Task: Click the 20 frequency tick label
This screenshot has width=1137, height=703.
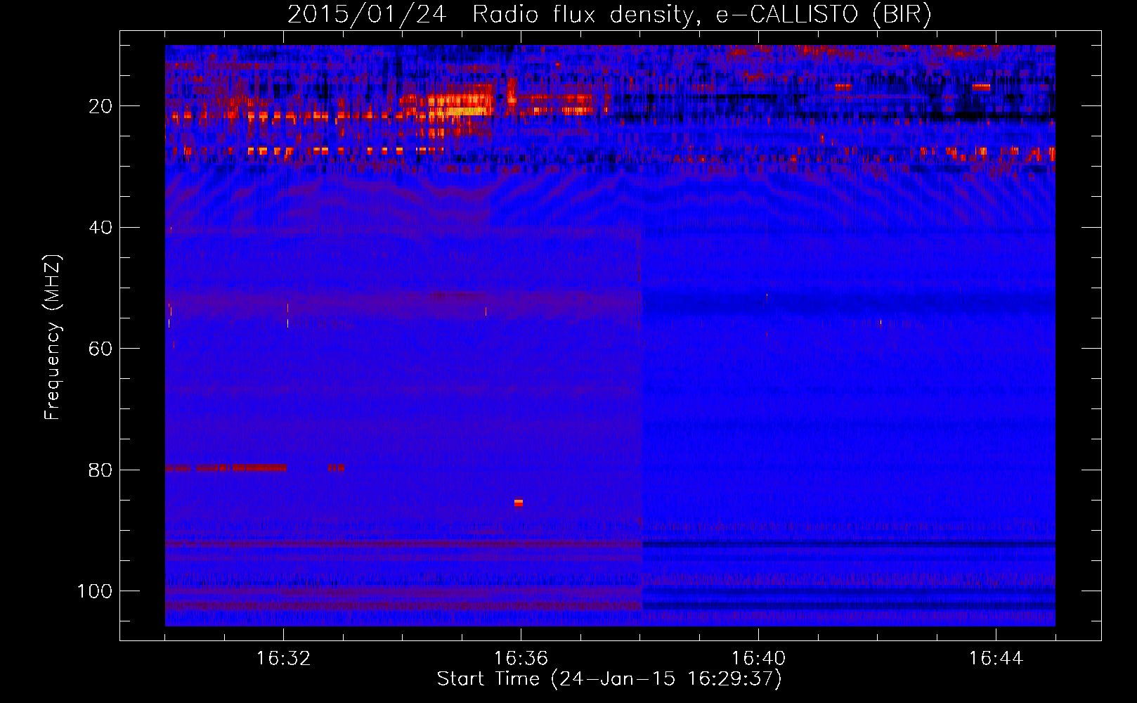Action: (x=100, y=106)
